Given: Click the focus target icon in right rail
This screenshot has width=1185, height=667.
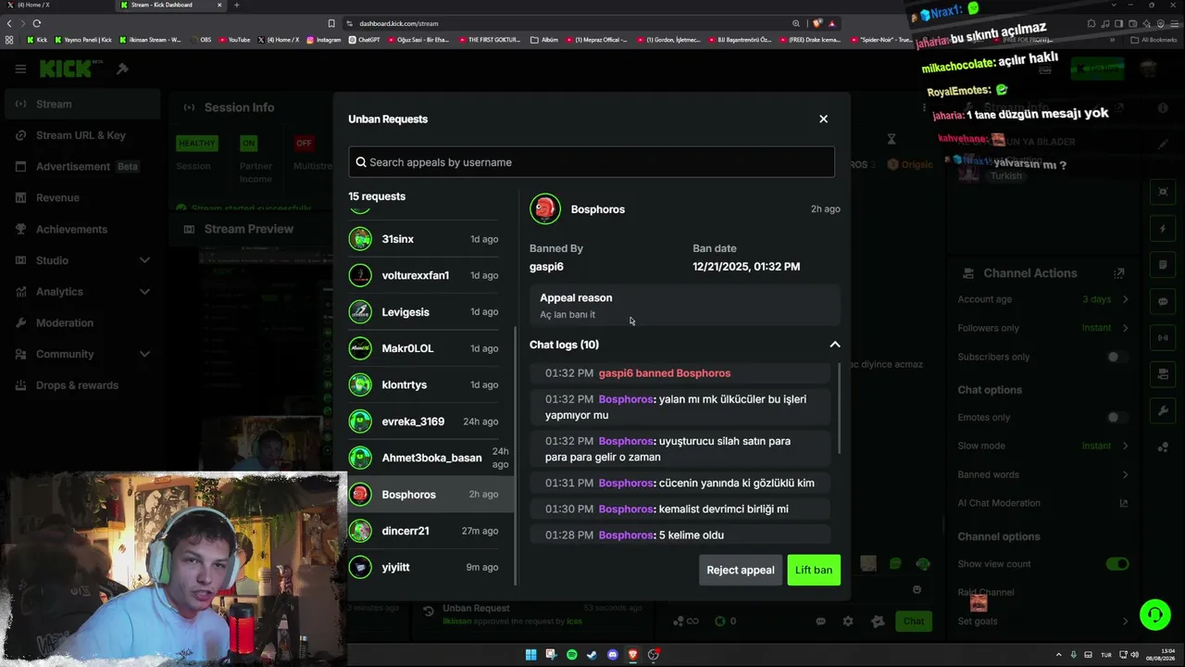Looking at the screenshot, I should point(1164,192).
